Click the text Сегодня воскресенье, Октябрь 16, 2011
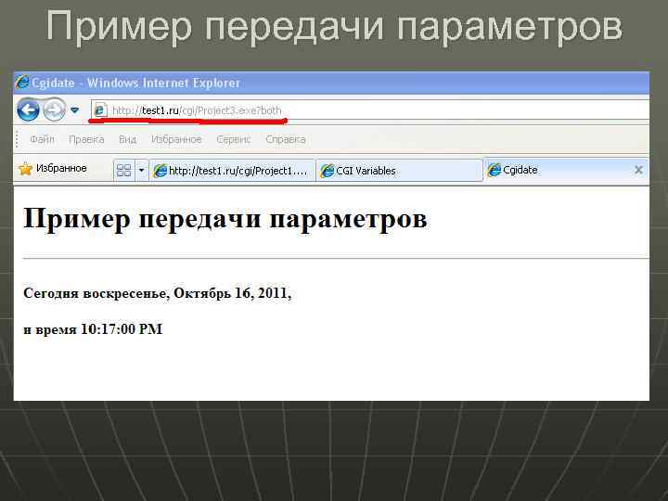Image resolution: width=668 pixels, height=501 pixels. tap(157, 293)
